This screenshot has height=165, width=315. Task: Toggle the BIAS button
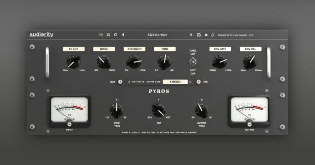(120, 82)
